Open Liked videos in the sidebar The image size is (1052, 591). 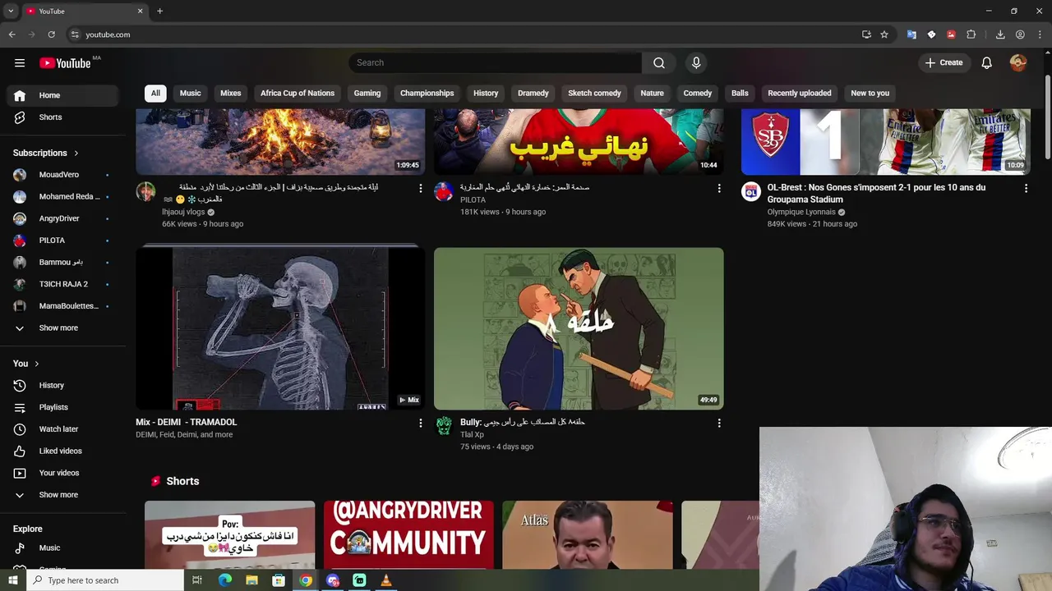tap(62, 451)
